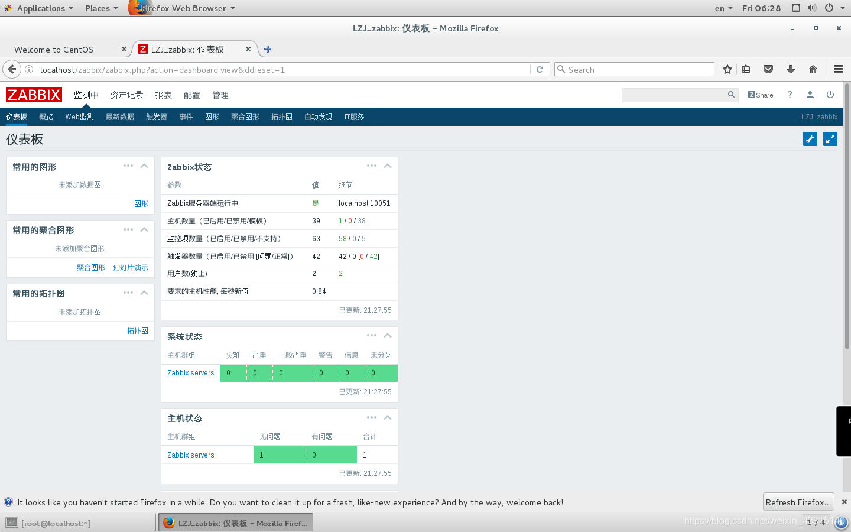Click the Refresh Firefox button
The height and width of the screenshot is (532, 851).
(798, 502)
